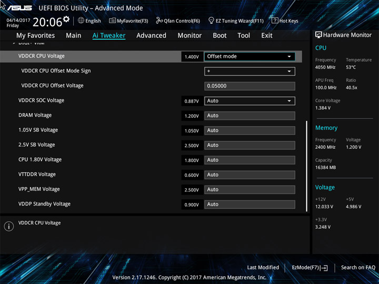This screenshot has height=284, width=379.
Task: Open the My Favorites tab
Action: [36, 36]
